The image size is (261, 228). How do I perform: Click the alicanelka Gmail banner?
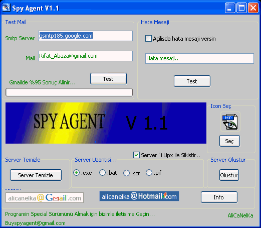pyautogui.click(x=45, y=198)
